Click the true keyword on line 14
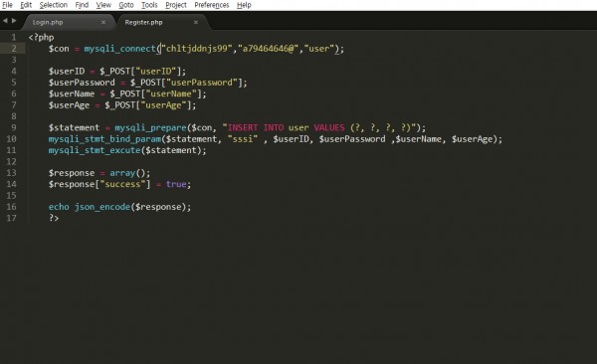The width and height of the screenshot is (597, 364). click(176, 184)
